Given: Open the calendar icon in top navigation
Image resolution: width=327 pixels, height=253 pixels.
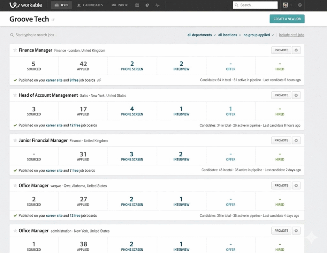Looking at the screenshot, I should pyautogui.click(x=137, y=5).
